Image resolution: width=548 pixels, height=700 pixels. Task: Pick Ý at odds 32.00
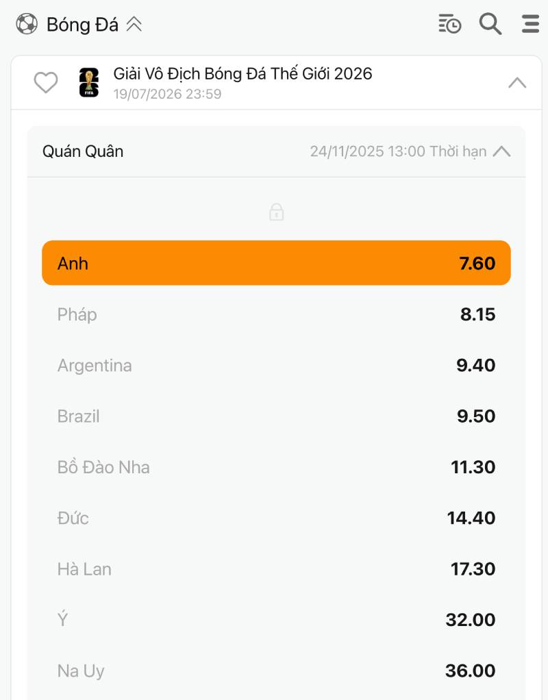tap(276, 620)
